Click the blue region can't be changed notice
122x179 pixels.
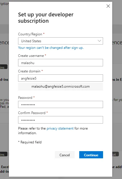51,48
